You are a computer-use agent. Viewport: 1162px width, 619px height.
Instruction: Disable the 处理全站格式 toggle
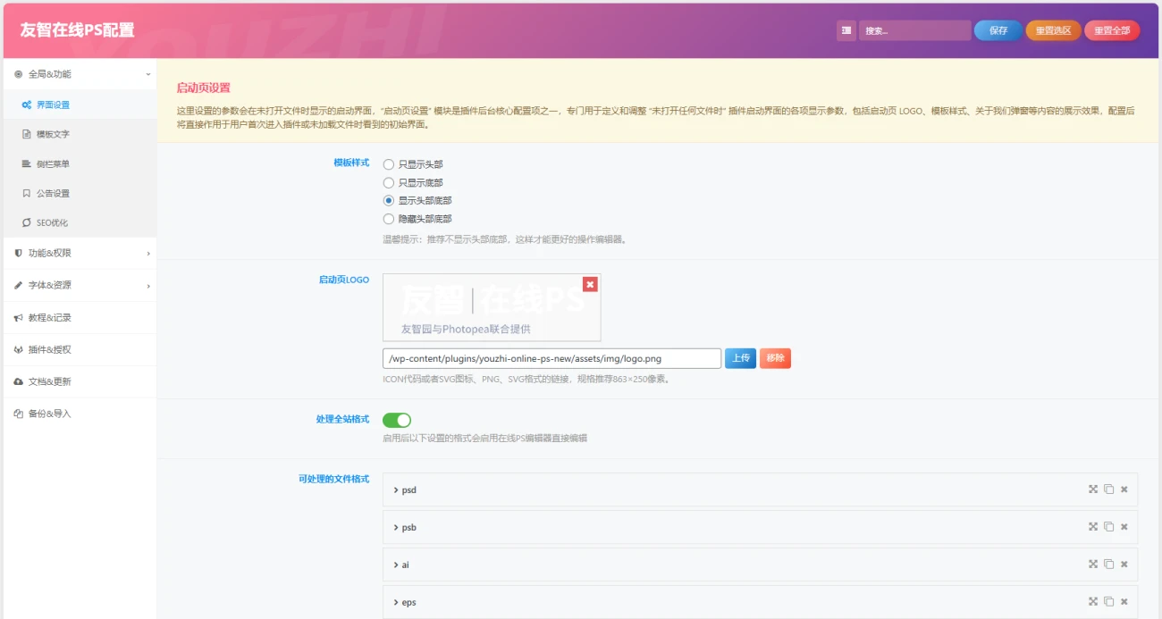tap(399, 419)
